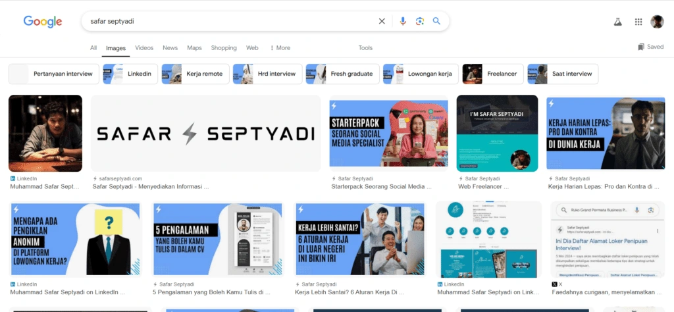Open the SAFAR SEPTYADI logo image

(x=205, y=133)
